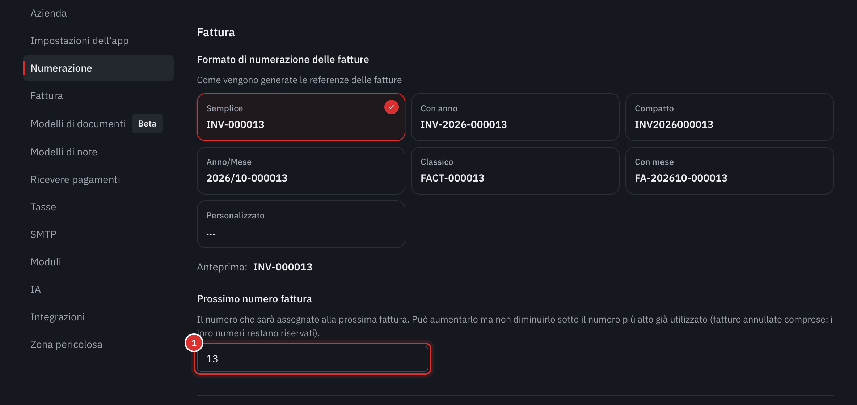The width and height of the screenshot is (857, 405).
Task: Click the Beta badge
Action: coord(147,124)
